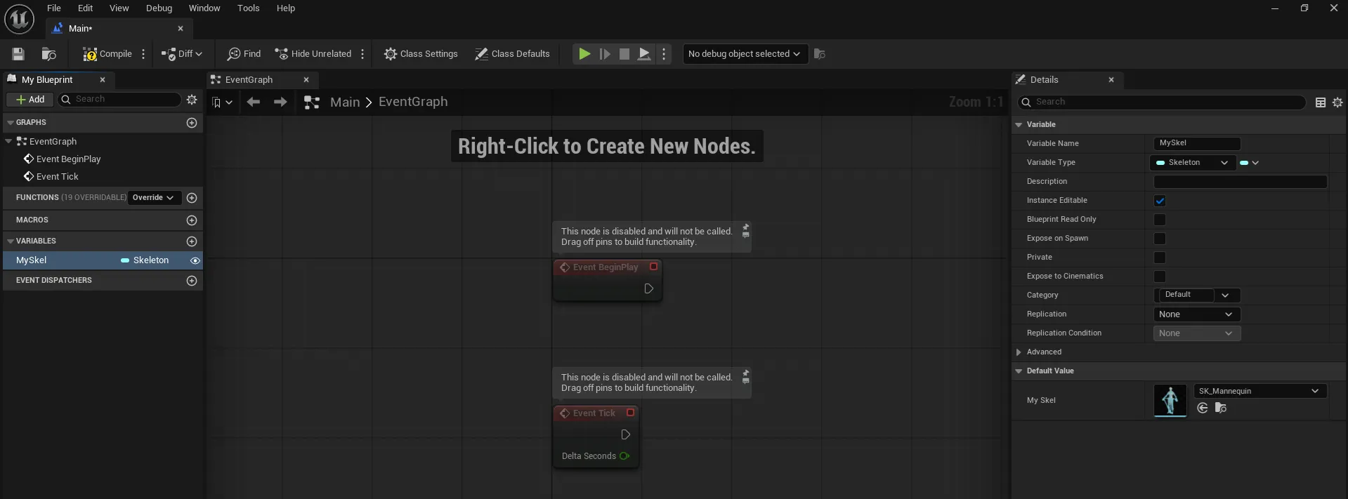Open the Edit menu
This screenshot has width=1348, height=499.
point(85,8)
